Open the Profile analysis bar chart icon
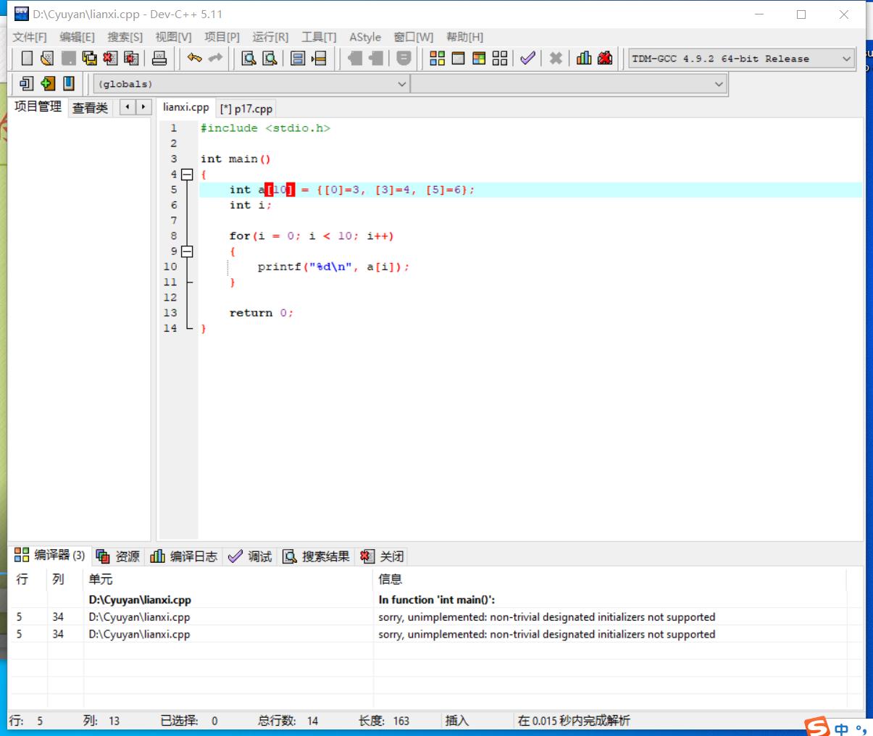This screenshot has height=736, width=873. tap(584, 59)
